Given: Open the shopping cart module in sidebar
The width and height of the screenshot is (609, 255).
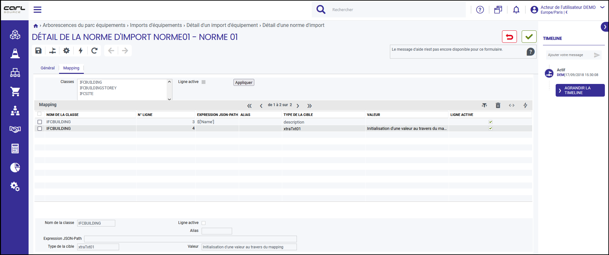Looking at the screenshot, I should point(15,92).
